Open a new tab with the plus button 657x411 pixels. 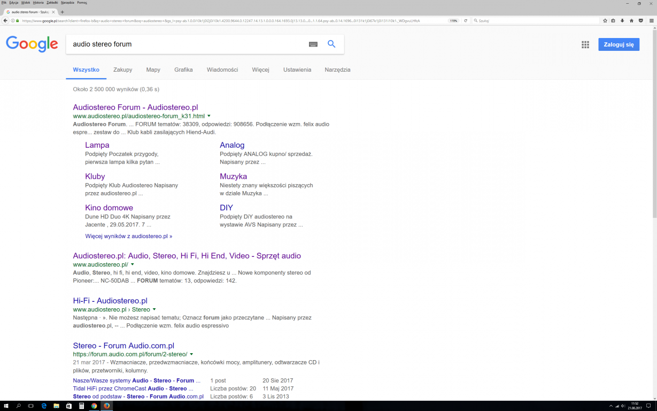62,12
